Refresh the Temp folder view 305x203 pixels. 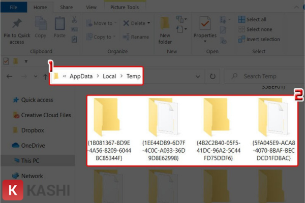point(212,76)
